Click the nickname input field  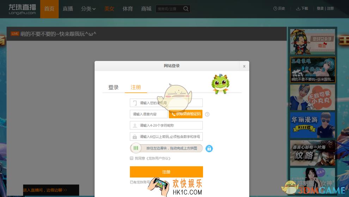[166, 125]
